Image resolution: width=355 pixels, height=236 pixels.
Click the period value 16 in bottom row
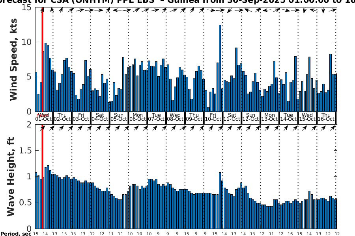[x=290, y=234]
